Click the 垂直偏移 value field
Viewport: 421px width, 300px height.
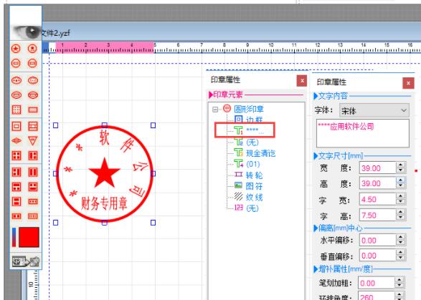point(377,256)
